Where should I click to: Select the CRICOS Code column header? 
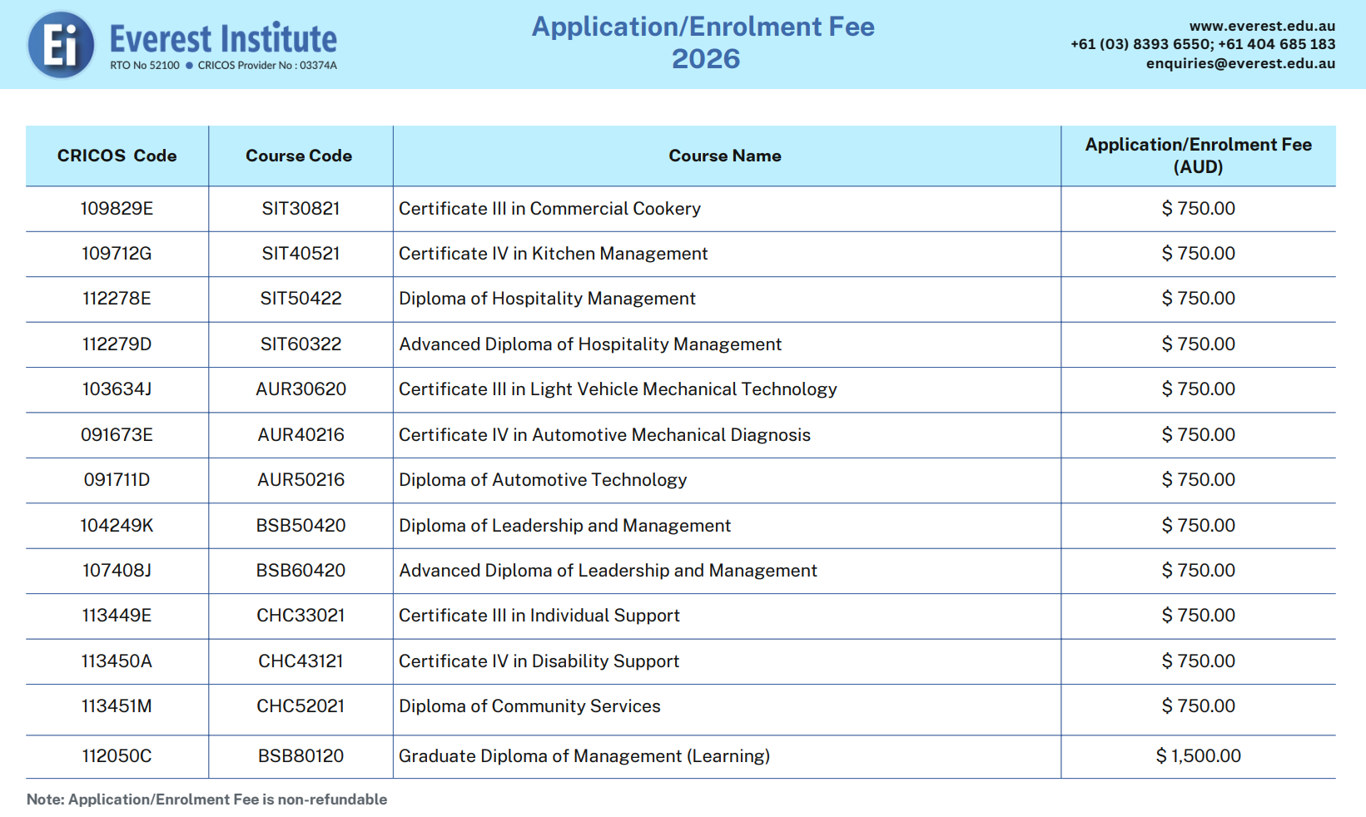[117, 156]
